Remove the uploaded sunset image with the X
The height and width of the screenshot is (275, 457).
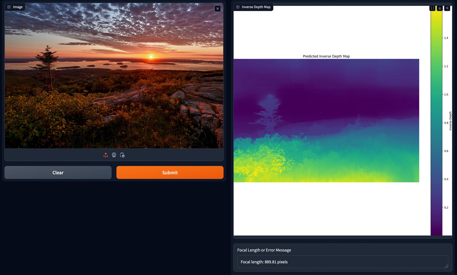pos(218,9)
